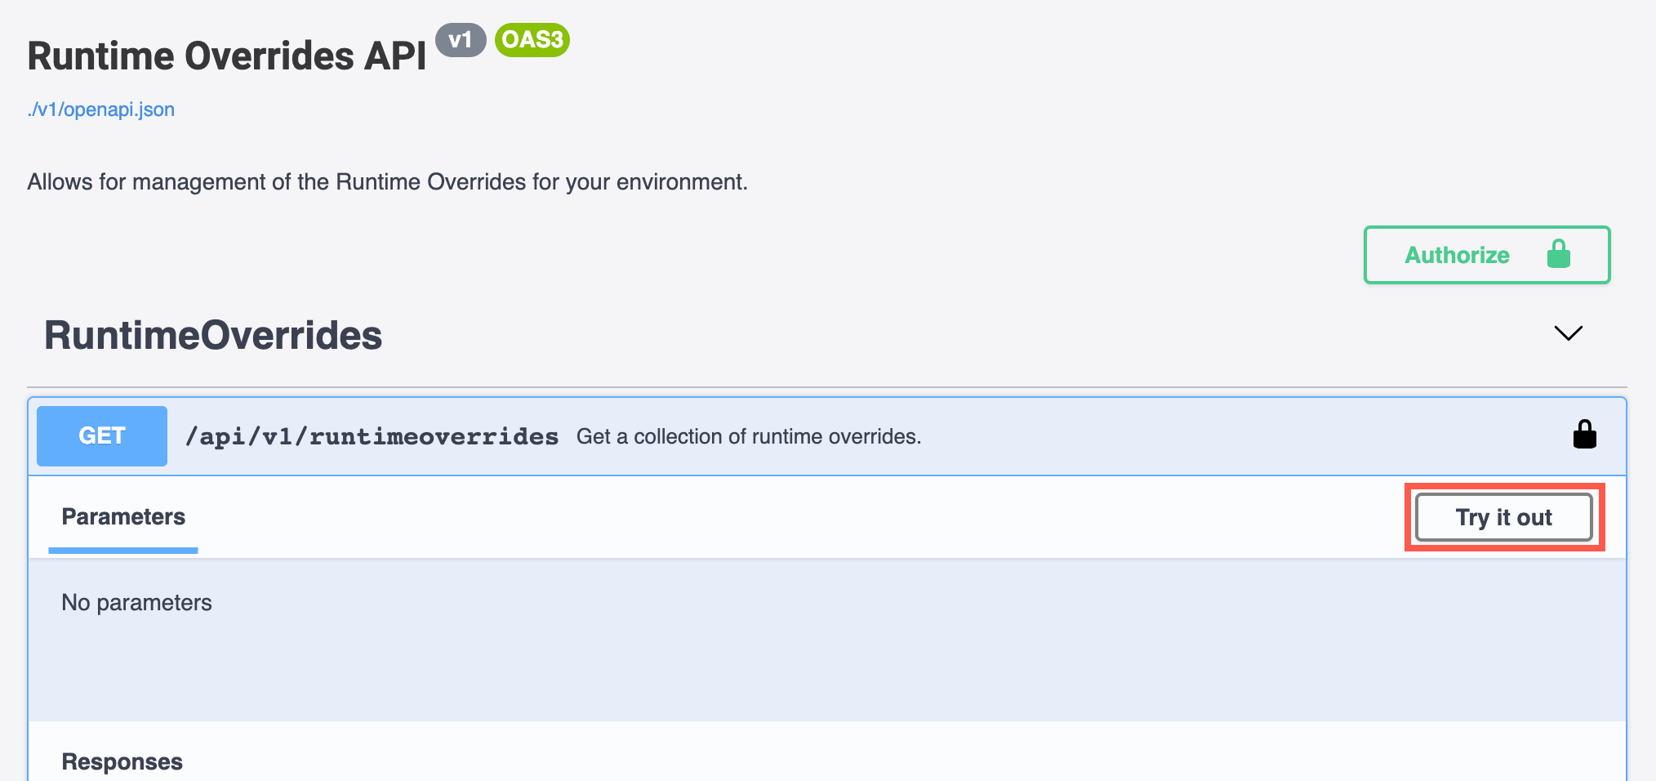The height and width of the screenshot is (781, 1656).
Task: Collapse the RuntimeOverrides section with the chevron
Action: pyautogui.click(x=1568, y=333)
